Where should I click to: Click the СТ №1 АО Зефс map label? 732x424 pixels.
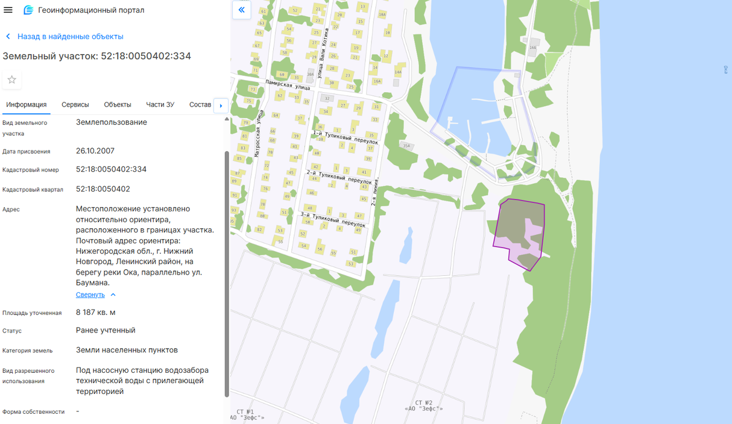[x=247, y=414]
